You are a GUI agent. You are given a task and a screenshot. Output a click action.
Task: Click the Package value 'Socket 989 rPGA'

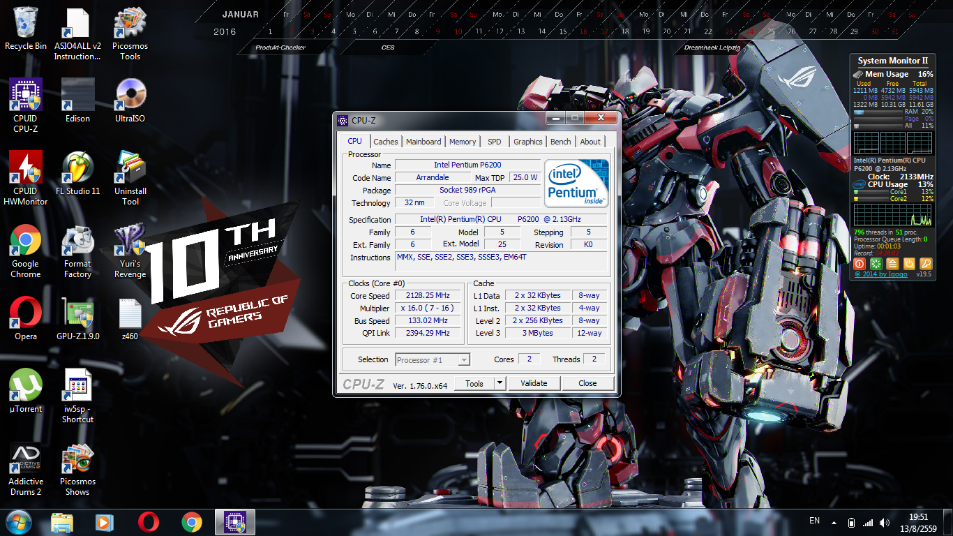point(467,190)
